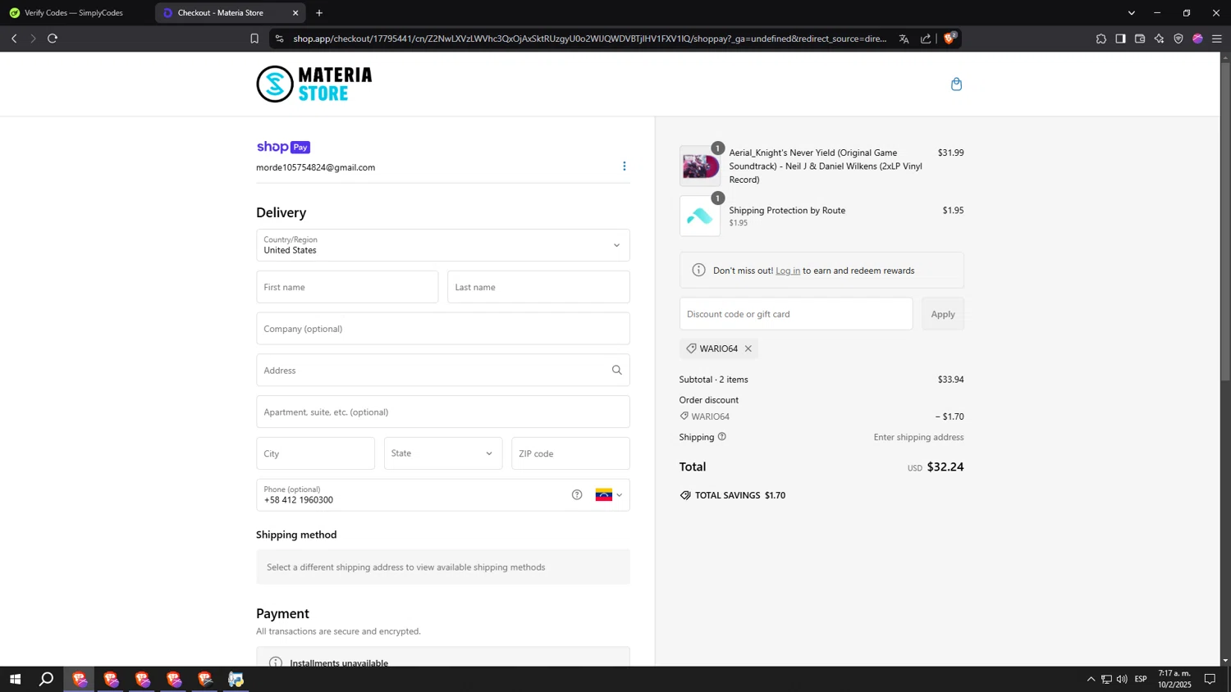Click the TOTAL SAVINGS $1.70 text
This screenshot has height=692, width=1231.
pos(740,495)
